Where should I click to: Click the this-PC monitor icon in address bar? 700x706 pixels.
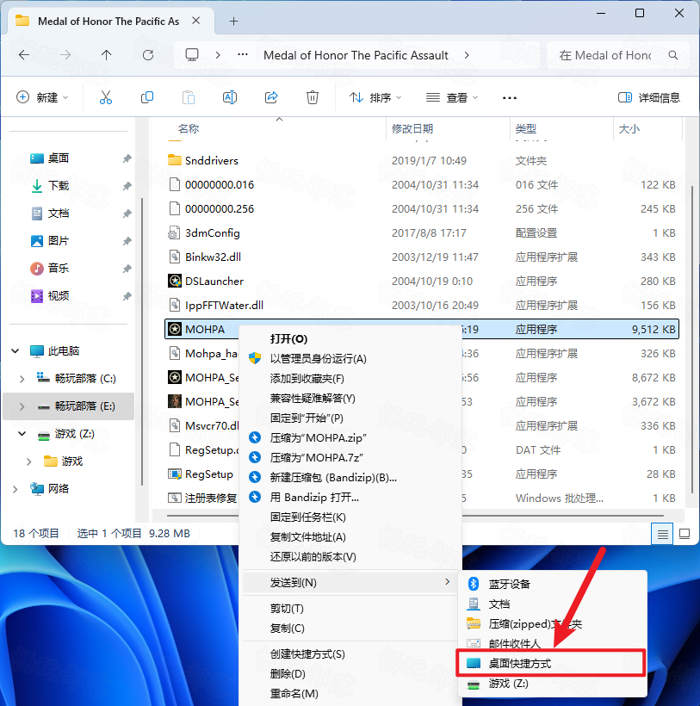tap(192, 55)
